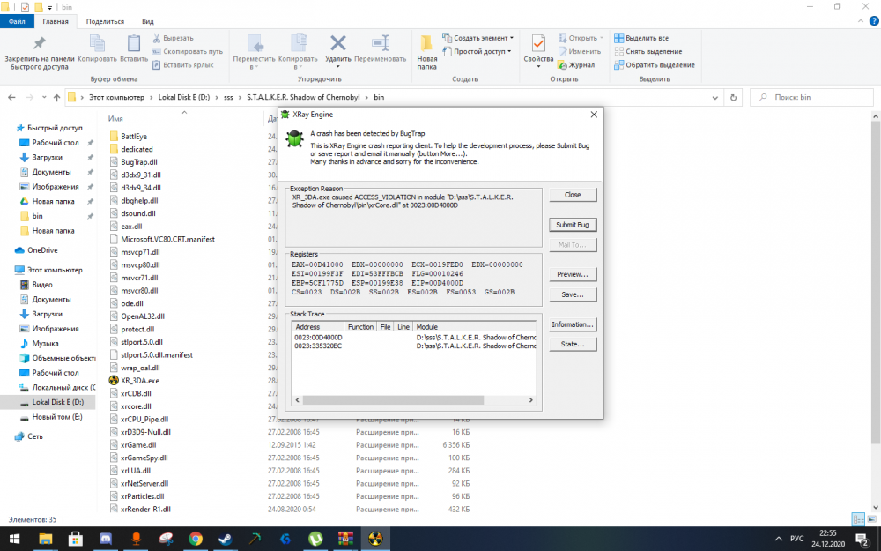881x551 pixels.
Task: Switch to details view in status bar
Action: click(858, 519)
